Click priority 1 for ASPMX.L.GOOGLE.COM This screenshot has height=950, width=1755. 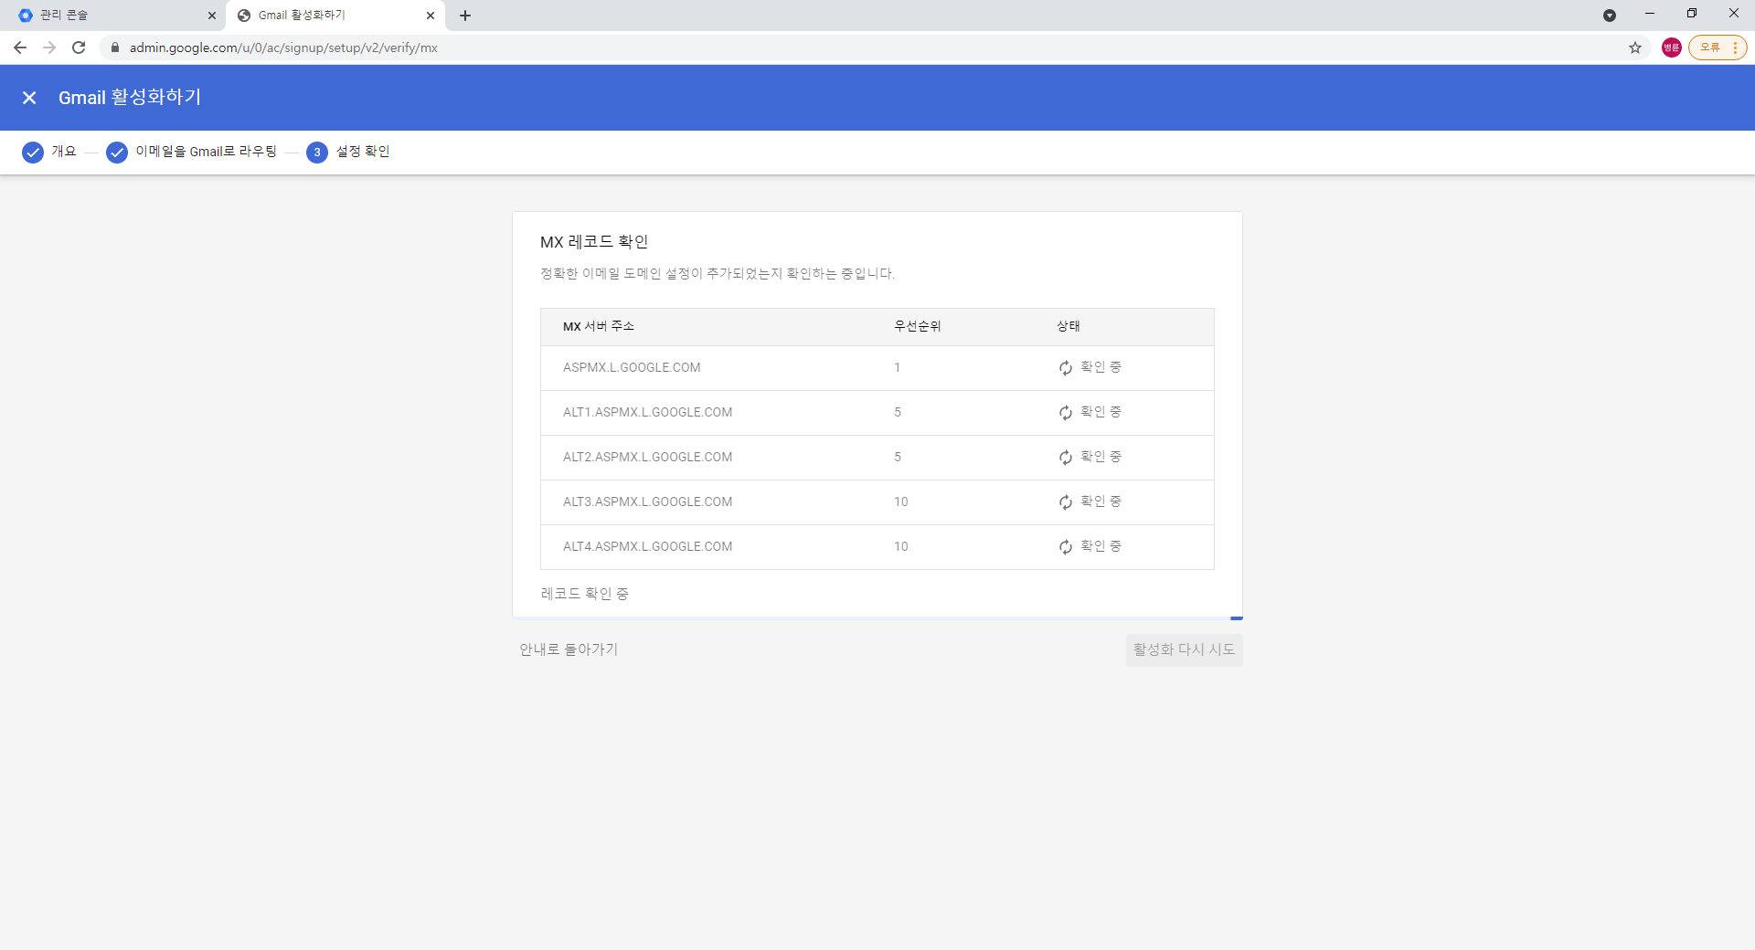coord(898,367)
